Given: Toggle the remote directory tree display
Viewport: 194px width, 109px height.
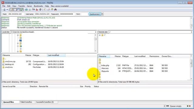Looking at the screenshot, I should (18, 10).
